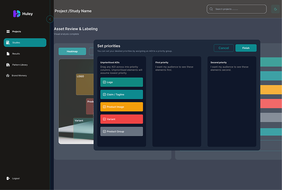Toggle the Product Image checkbox
This screenshot has height=190, width=282.
click(x=104, y=107)
